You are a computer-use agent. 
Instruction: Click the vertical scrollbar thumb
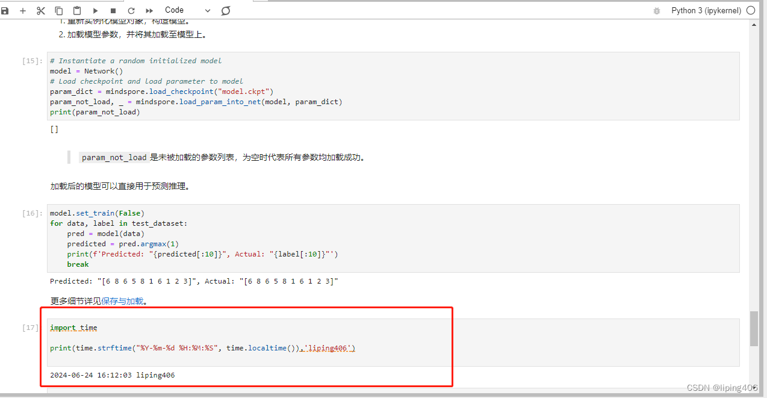click(x=754, y=329)
